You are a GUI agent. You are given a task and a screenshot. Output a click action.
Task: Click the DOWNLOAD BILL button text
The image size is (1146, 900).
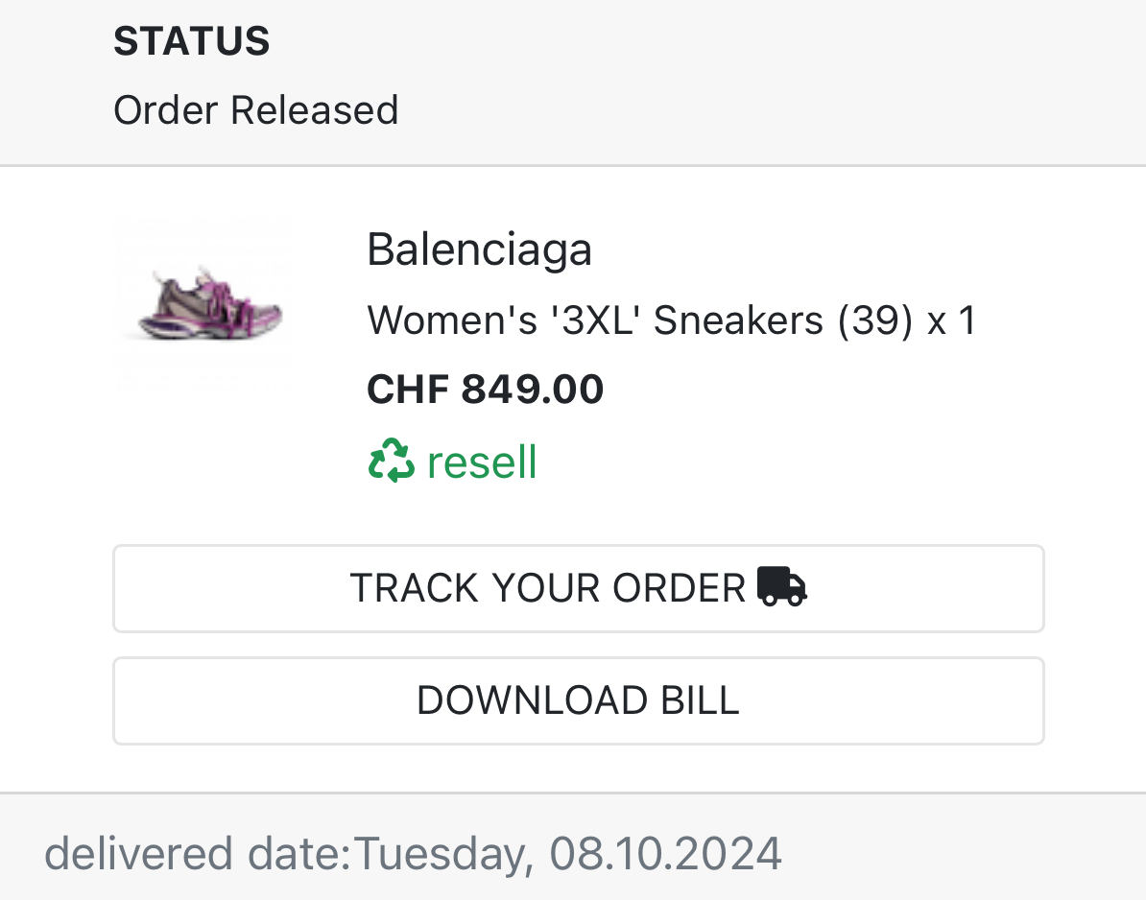578,700
